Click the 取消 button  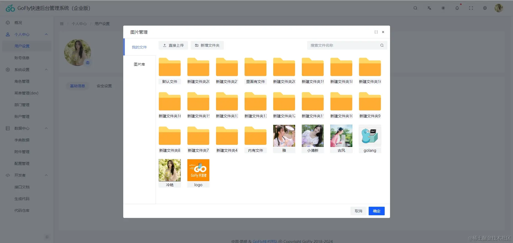[358, 211]
